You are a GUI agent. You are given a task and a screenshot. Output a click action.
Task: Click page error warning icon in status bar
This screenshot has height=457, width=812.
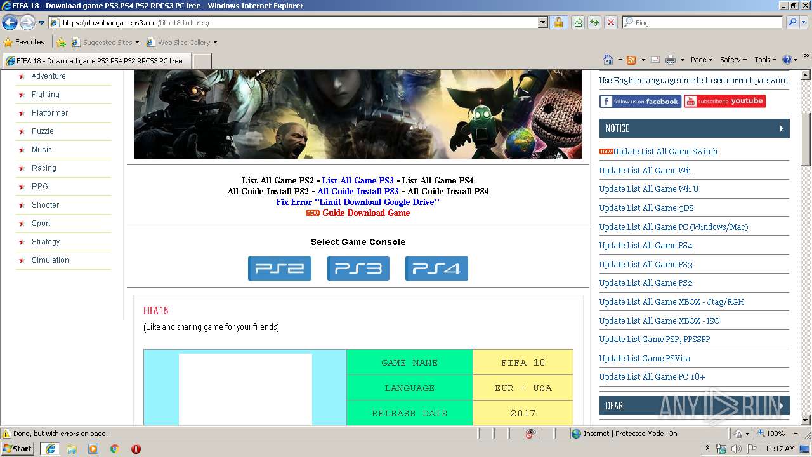(6, 434)
